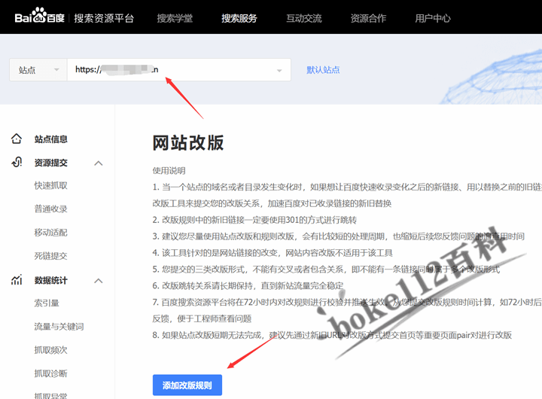The width and height of the screenshot is (542, 399).
Task: Click the 添加改版规则 button
Action: click(x=187, y=385)
